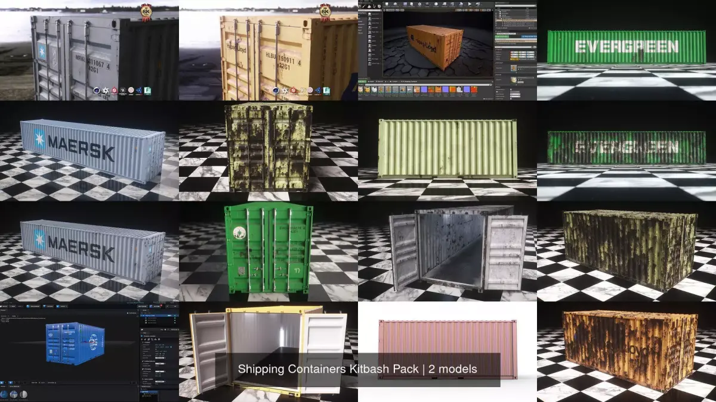Open the Unreal Engine editor screenshot with orange container
This screenshot has width=716, height=402.
[447, 50]
